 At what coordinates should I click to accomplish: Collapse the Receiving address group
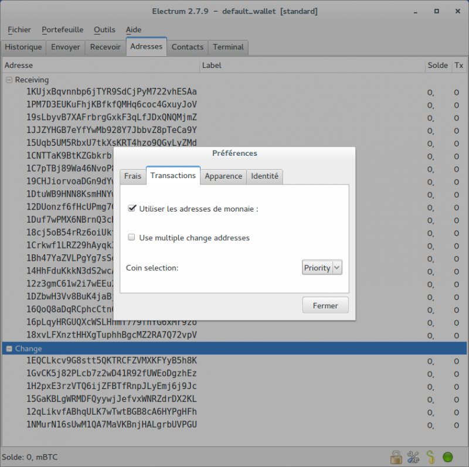[x=9, y=80]
